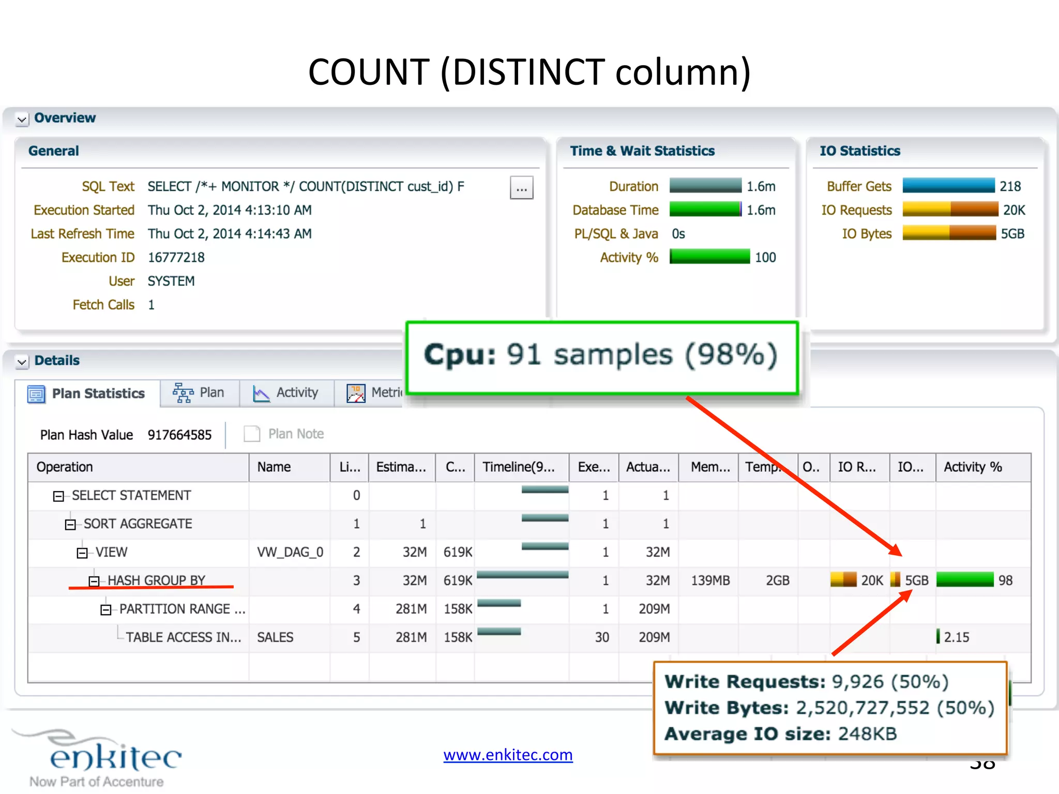Select the TABLE ACCESS IN... row
1059x794 pixels.
(x=529, y=637)
